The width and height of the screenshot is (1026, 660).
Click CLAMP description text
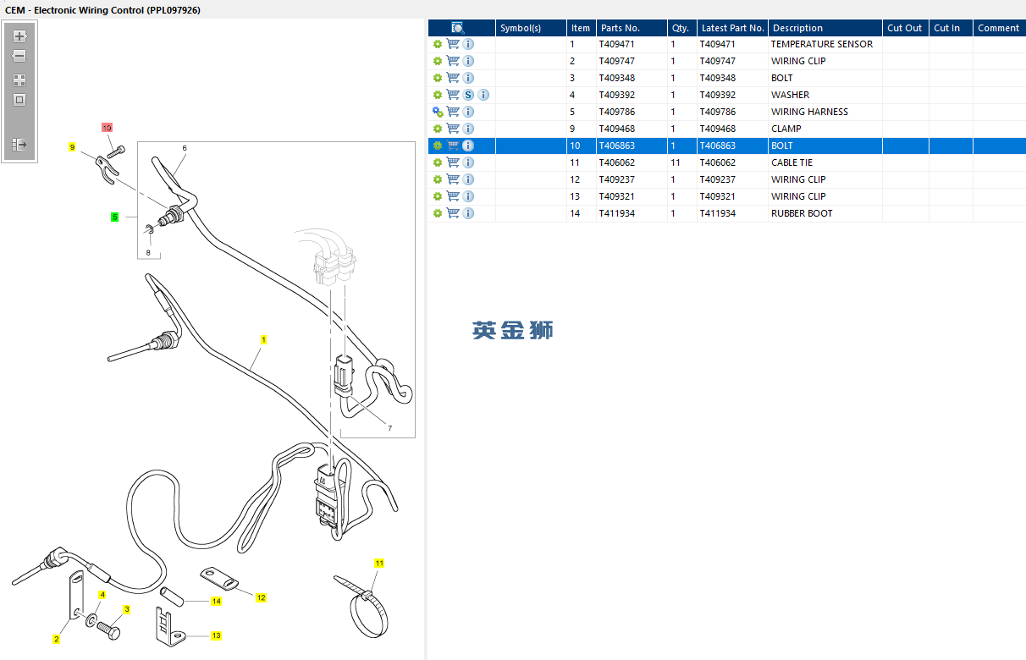[x=786, y=129]
